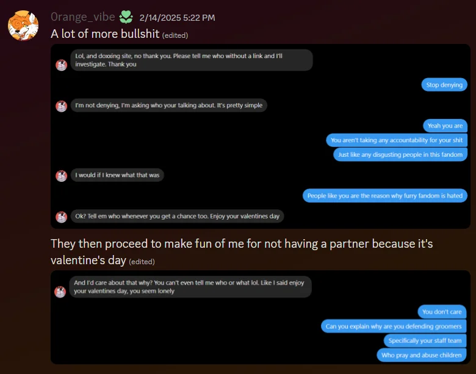Click the "People like you are the reason" bubble
The height and width of the screenshot is (374, 476).
pyautogui.click(x=385, y=196)
